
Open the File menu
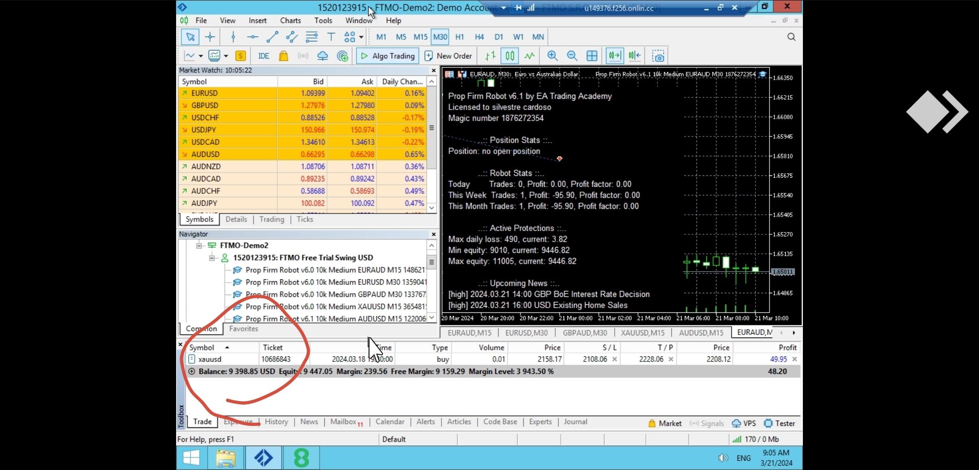pyautogui.click(x=201, y=21)
